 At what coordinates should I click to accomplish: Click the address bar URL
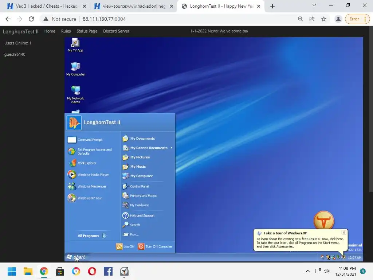click(x=104, y=19)
